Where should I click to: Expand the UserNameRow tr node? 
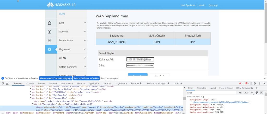(31, 95)
